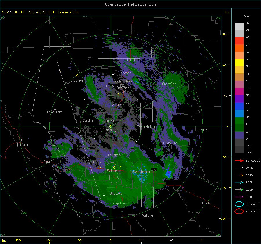
Task: Click the Lake Louise label
Action: click(x=22, y=142)
